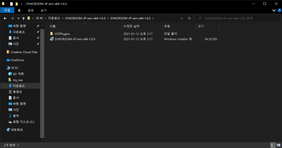Screen dimensions: 282x148
Task: Open the 파일 menu tab
Action: [7, 10]
